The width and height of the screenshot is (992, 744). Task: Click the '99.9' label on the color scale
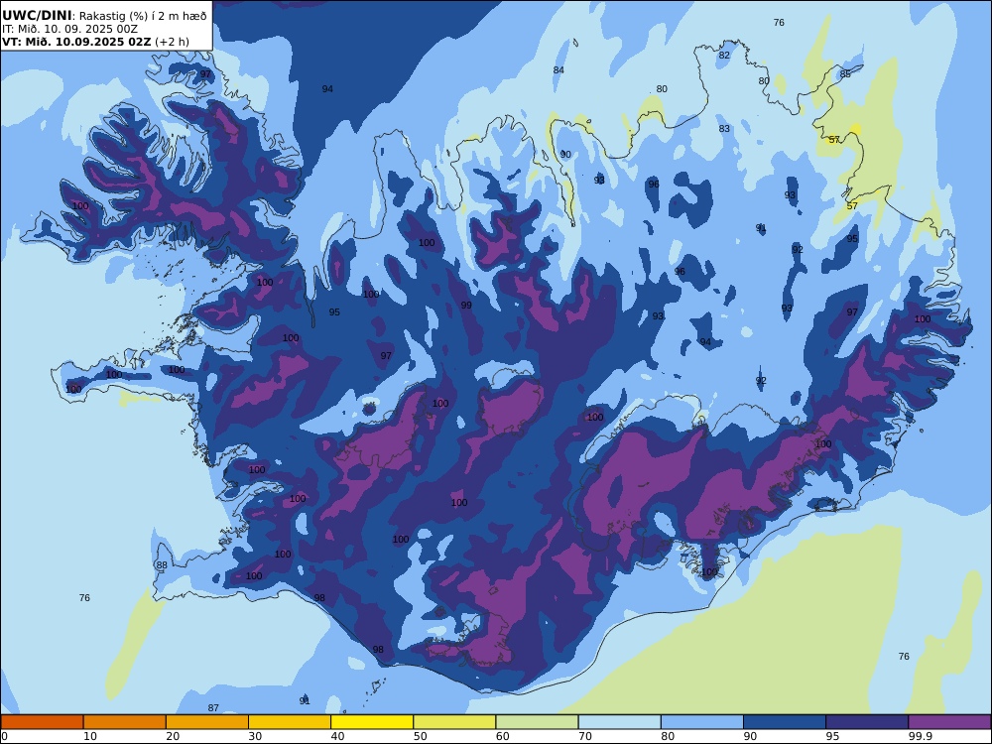[920, 736]
